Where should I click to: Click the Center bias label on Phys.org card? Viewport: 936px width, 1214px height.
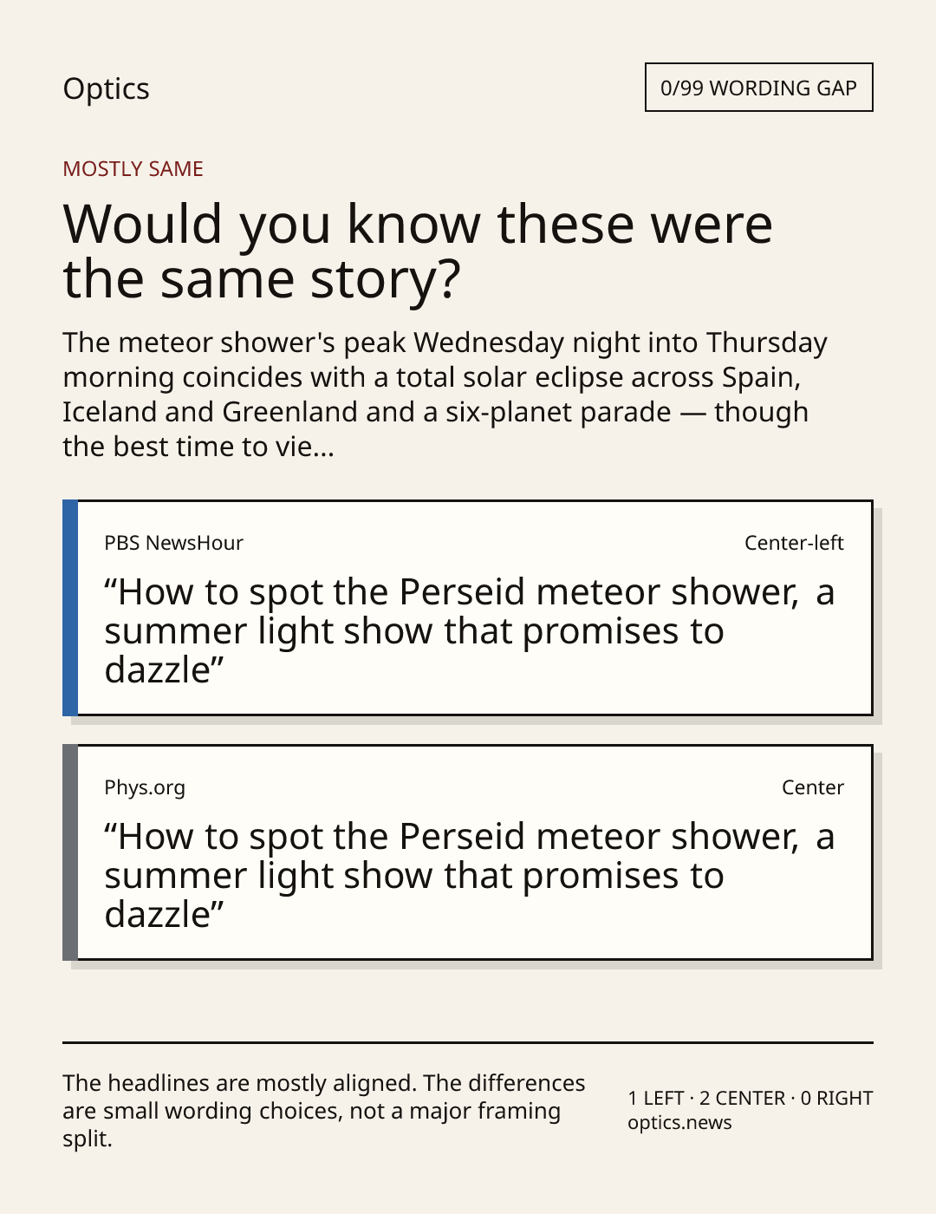pyautogui.click(x=812, y=787)
